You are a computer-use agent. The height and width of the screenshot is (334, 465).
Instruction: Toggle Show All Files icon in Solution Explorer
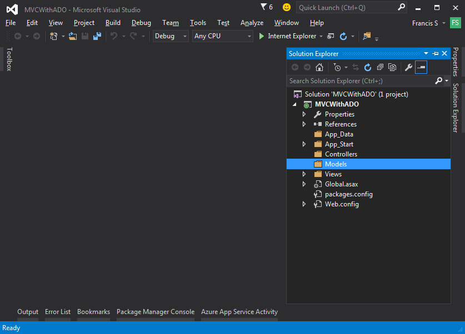[392, 68]
